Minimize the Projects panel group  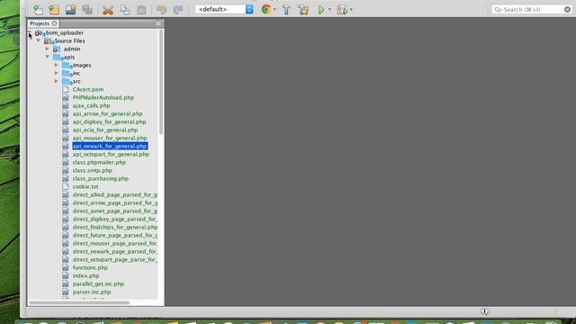(x=158, y=23)
